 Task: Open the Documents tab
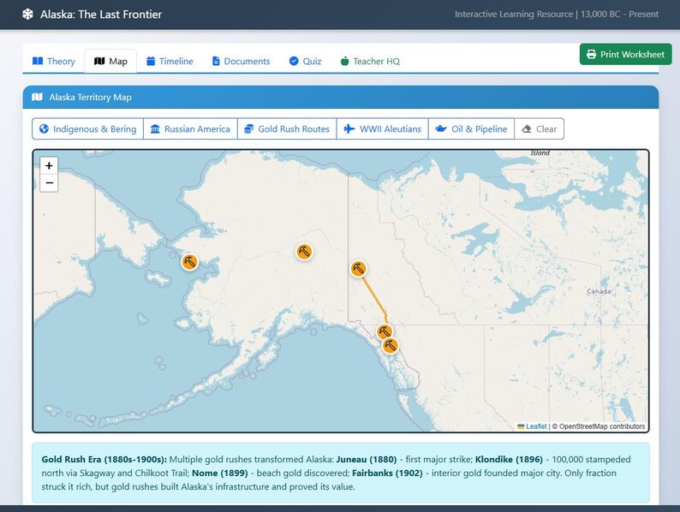coord(241,61)
